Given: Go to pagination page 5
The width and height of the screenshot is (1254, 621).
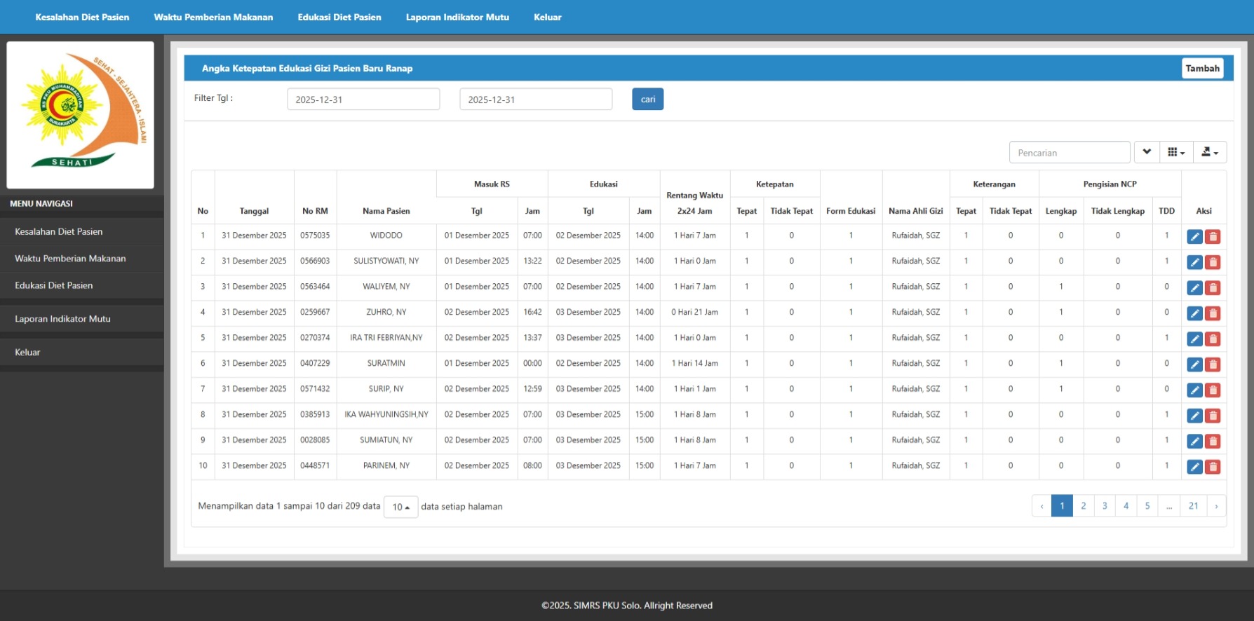Looking at the screenshot, I should tap(1147, 505).
